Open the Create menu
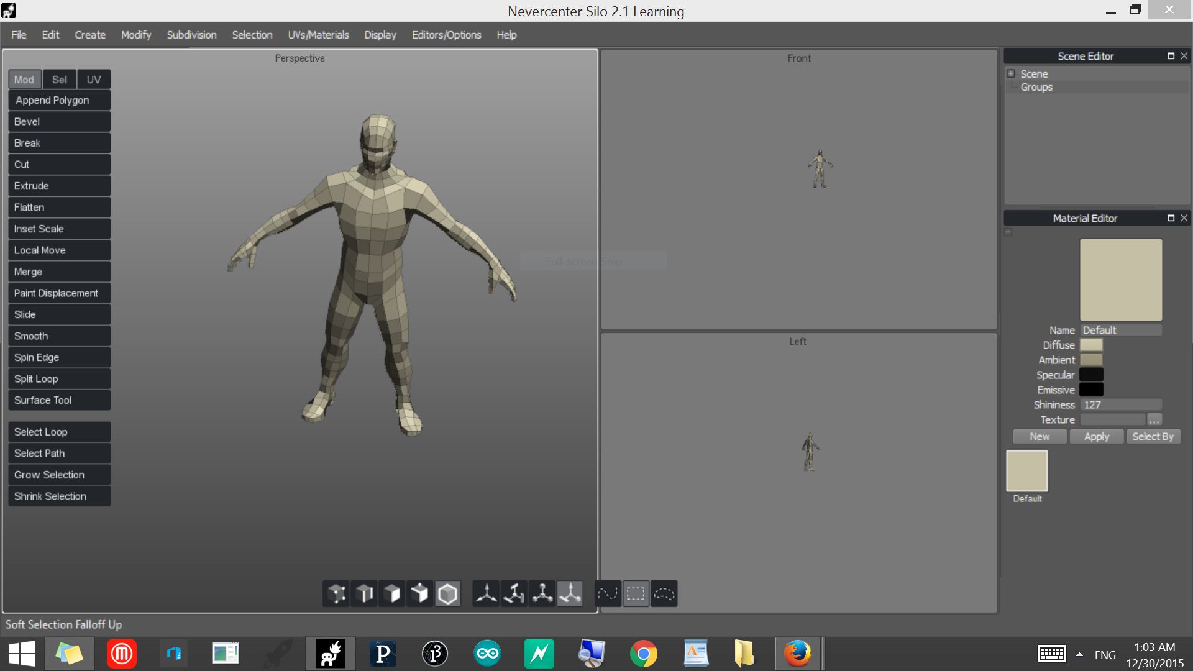This screenshot has height=671, width=1193. pos(90,35)
